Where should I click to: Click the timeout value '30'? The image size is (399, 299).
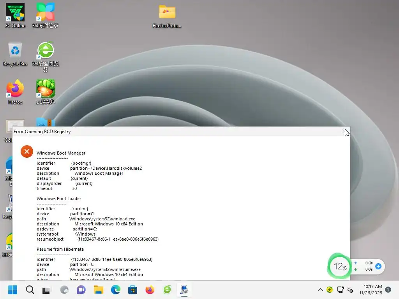click(74, 189)
